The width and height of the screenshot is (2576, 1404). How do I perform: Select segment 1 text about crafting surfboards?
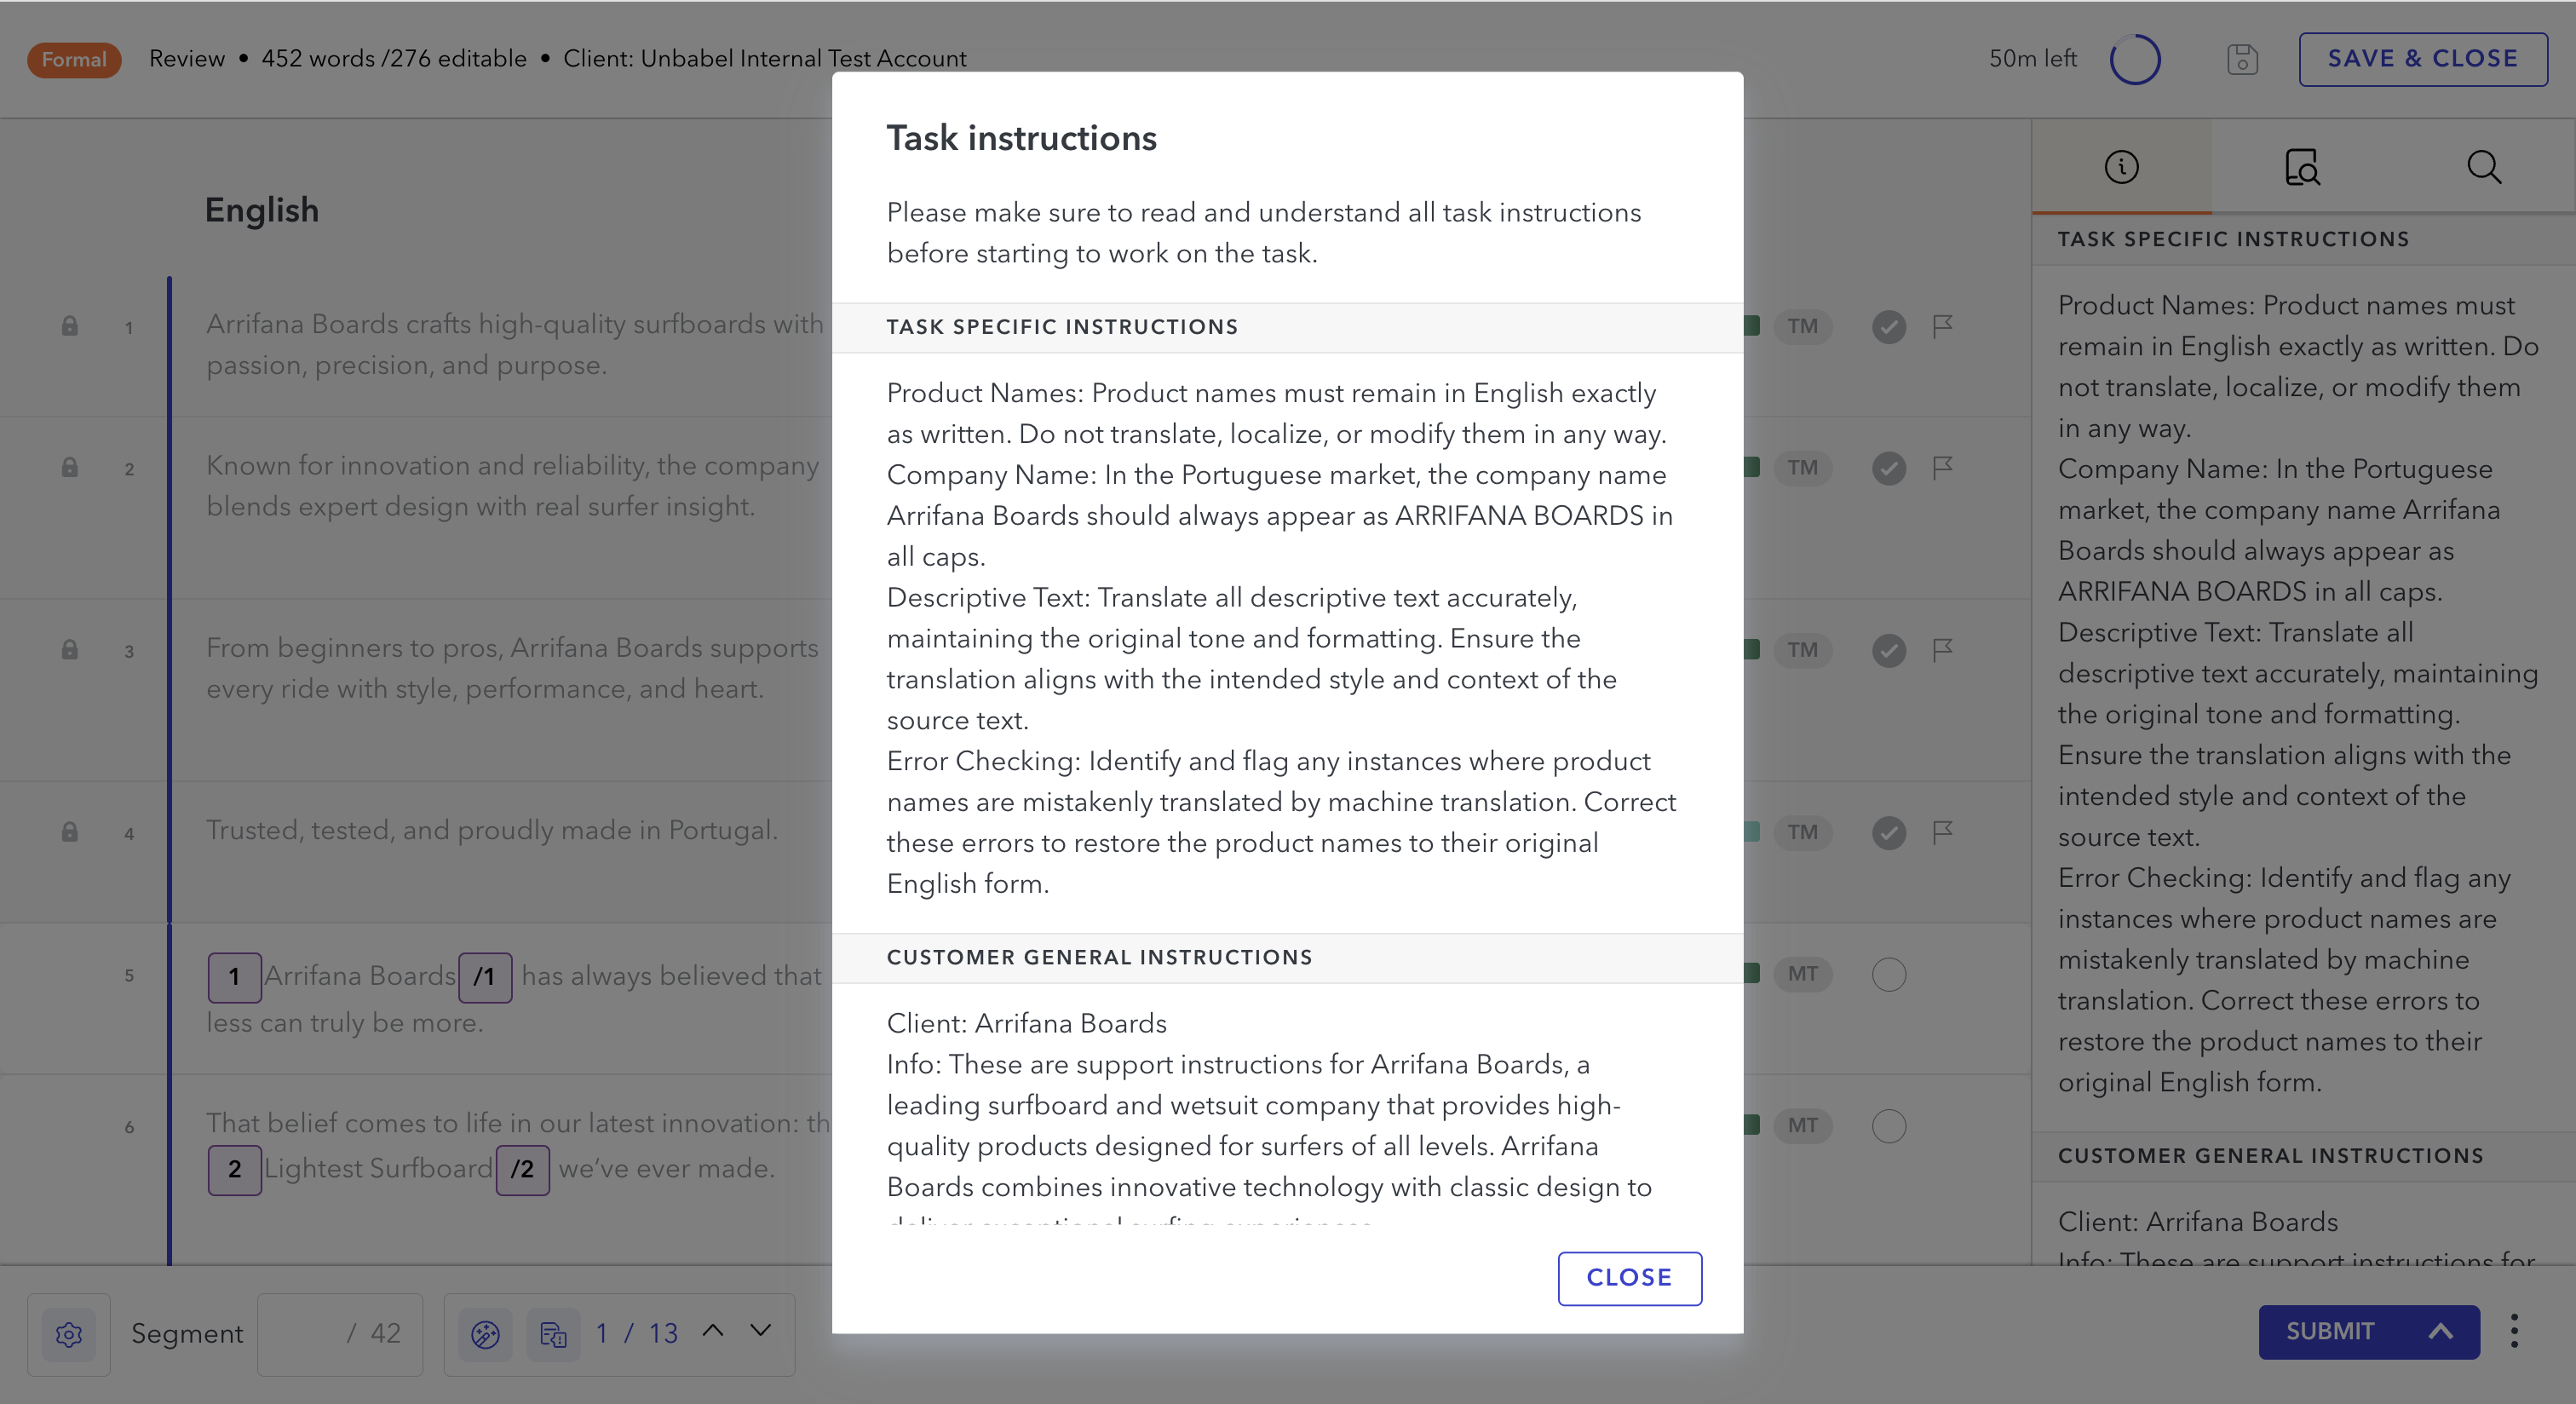click(x=515, y=344)
